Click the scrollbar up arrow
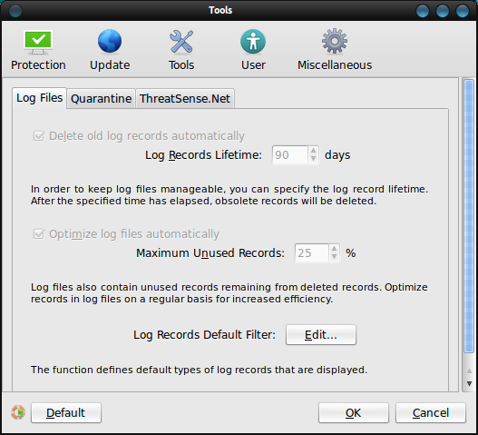The height and width of the screenshot is (435, 478). tap(469, 371)
